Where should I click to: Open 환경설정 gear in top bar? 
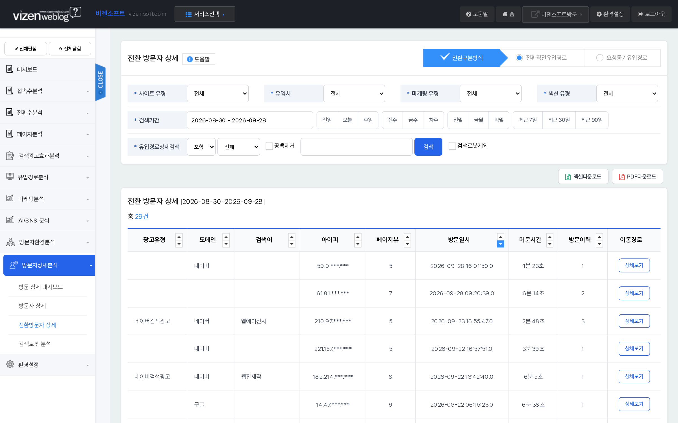[610, 14]
